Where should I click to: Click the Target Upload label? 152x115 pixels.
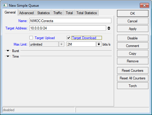pos(45,38)
